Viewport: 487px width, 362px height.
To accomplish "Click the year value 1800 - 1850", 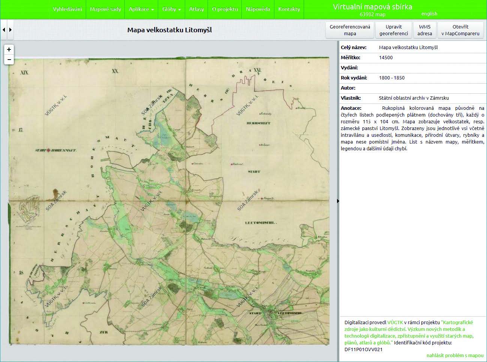I will coord(392,78).
